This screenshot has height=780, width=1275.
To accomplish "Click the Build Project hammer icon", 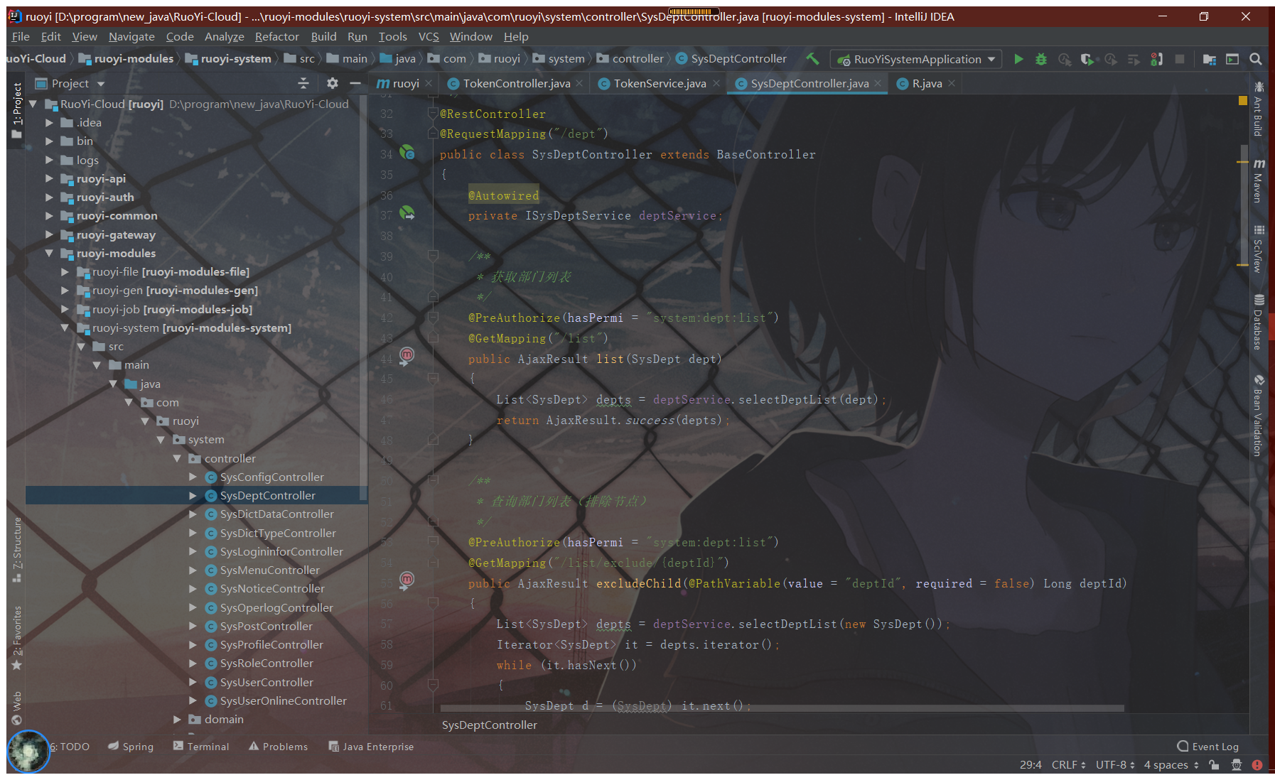I will pos(812,59).
